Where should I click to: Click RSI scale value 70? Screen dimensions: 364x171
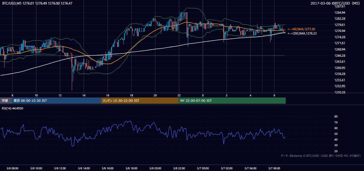tap(336, 122)
